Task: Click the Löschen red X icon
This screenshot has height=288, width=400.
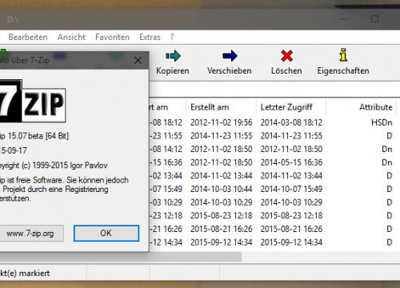Action: (x=286, y=56)
